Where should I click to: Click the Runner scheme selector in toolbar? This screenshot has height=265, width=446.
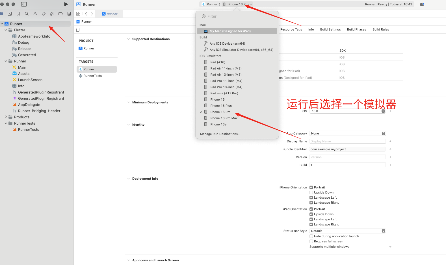point(210,4)
